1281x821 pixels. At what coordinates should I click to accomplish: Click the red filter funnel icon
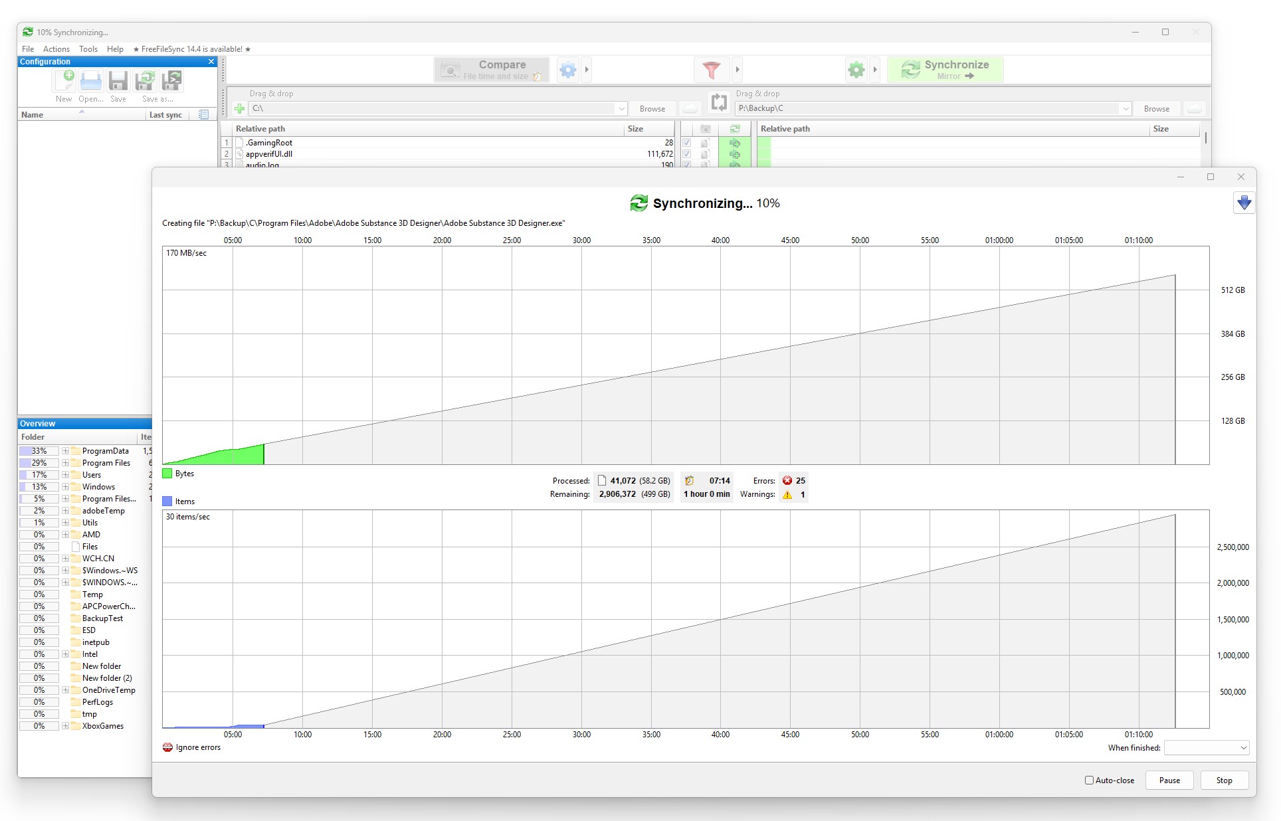coord(711,70)
